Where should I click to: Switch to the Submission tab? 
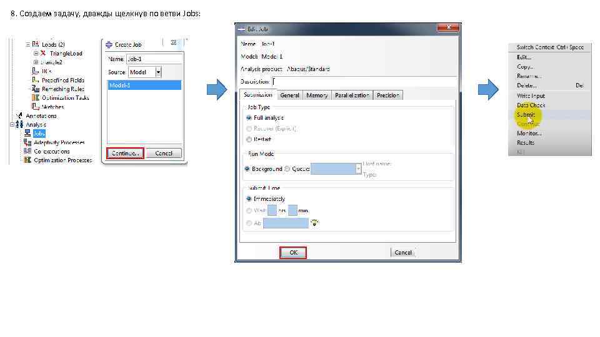[x=258, y=94]
